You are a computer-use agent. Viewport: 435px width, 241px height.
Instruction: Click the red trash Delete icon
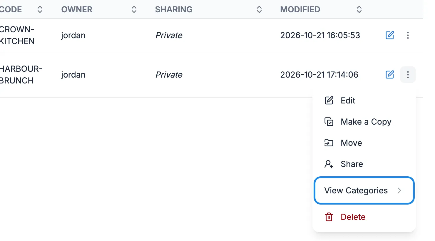coord(329,217)
